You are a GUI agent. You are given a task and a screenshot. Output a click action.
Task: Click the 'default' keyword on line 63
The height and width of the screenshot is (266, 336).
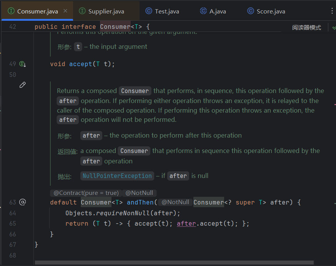pyautogui.click(x=63, y=202)
